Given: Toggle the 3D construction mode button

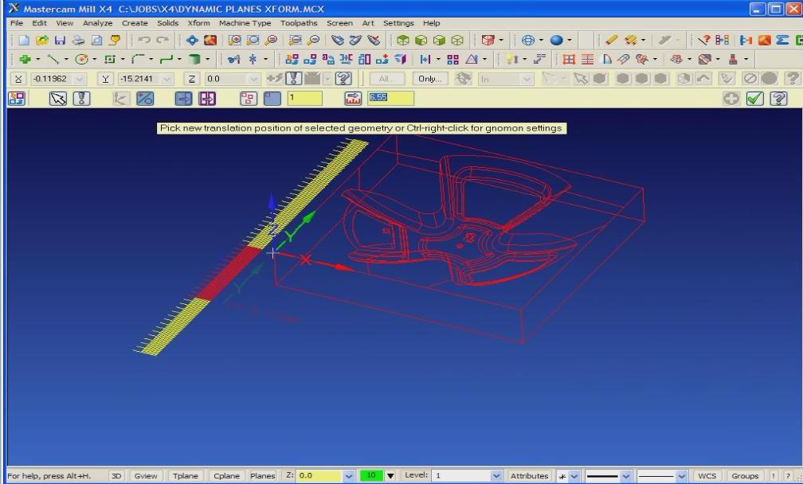Looking at the screenshot, I should pyautogui.click(x=116, y=476).
